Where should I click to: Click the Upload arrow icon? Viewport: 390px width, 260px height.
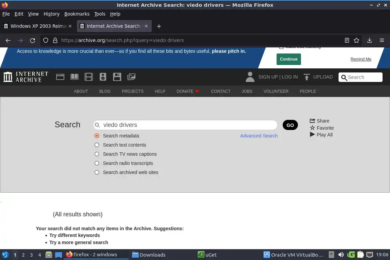point(307,77)
